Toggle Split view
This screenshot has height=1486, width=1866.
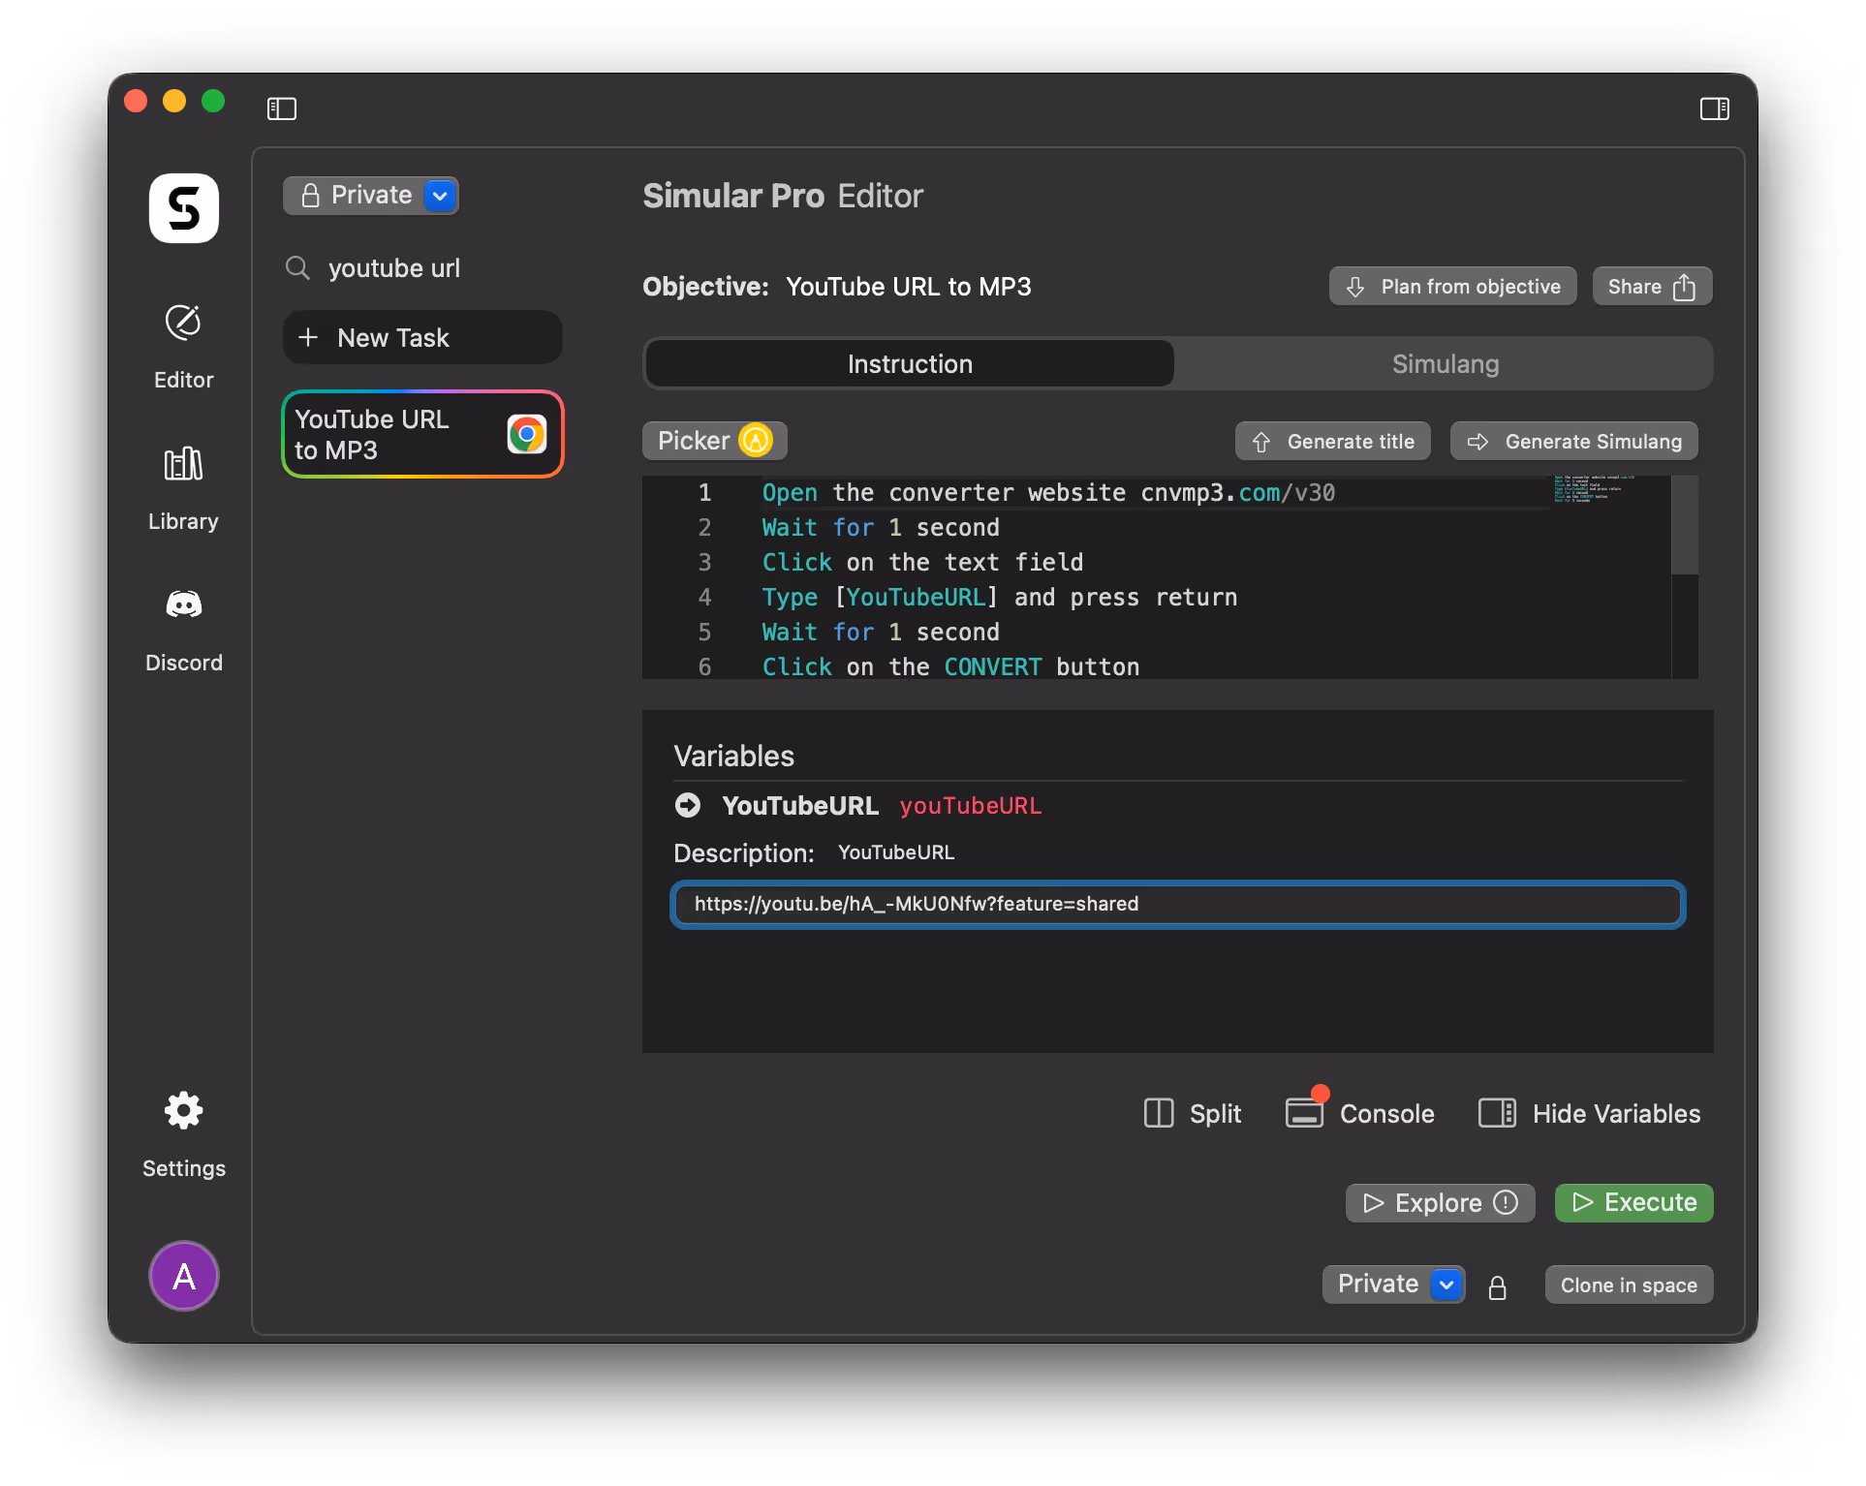(x=1193, y=1113)
